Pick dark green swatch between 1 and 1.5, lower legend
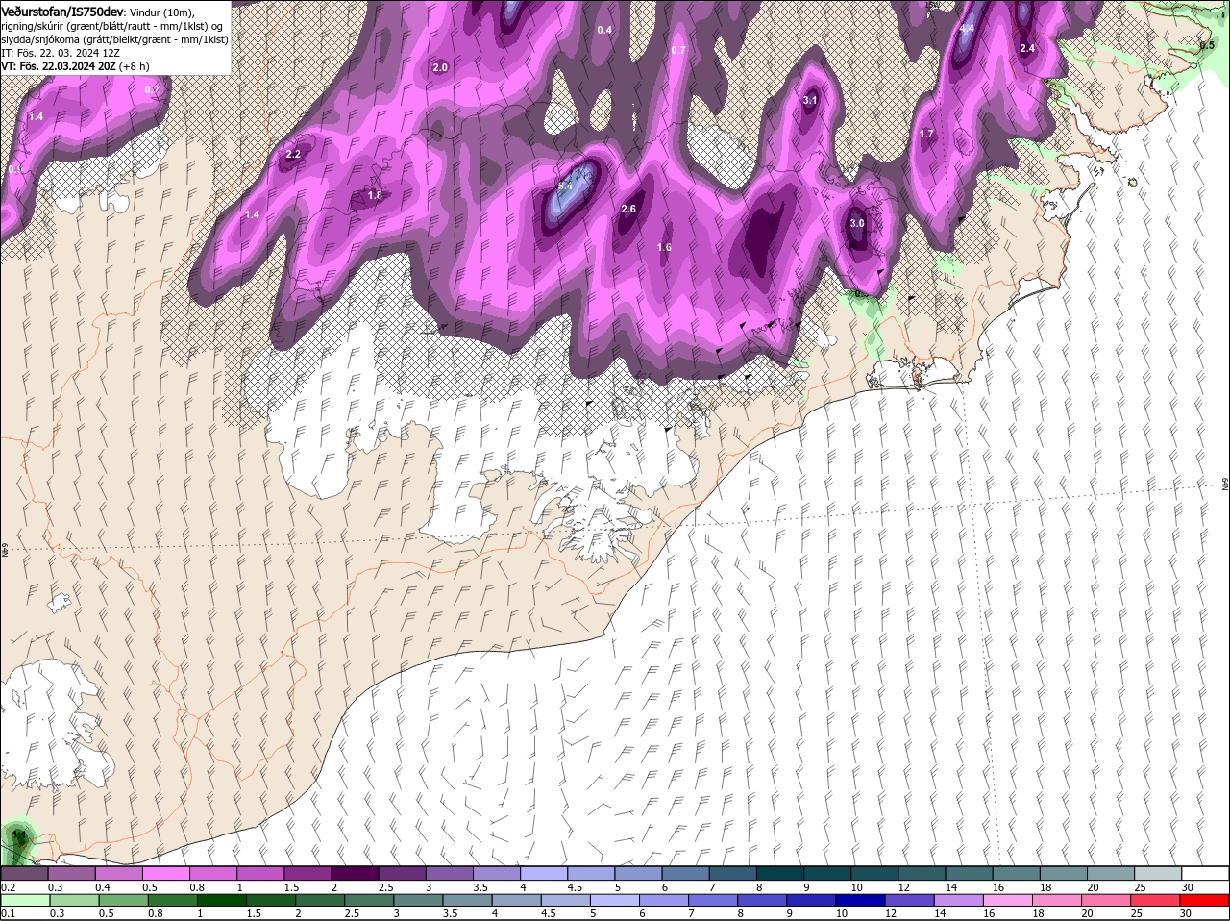Image resolution: width=1230 pixels, height=921 pixels. 221,900
